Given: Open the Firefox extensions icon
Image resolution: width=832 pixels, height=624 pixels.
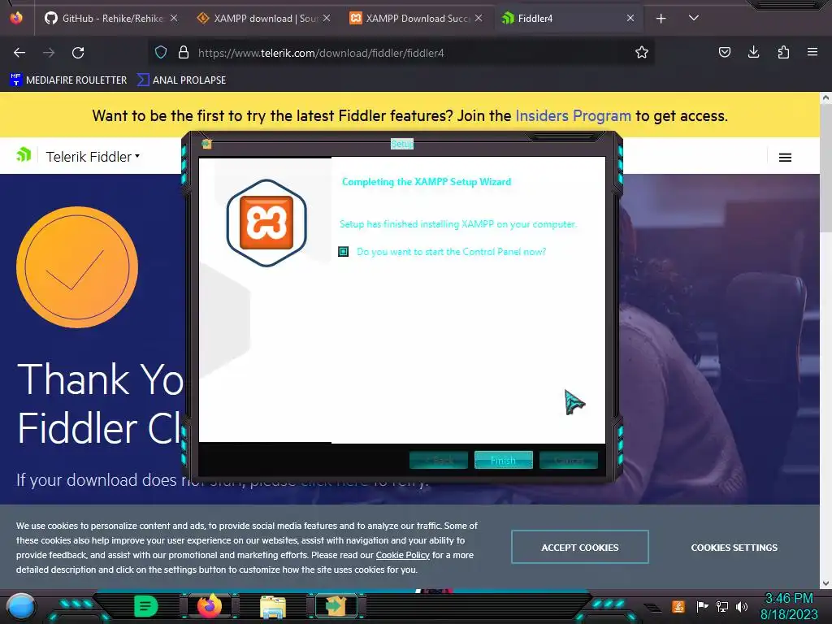Looking at the screenshot, I should pos(783,52).
